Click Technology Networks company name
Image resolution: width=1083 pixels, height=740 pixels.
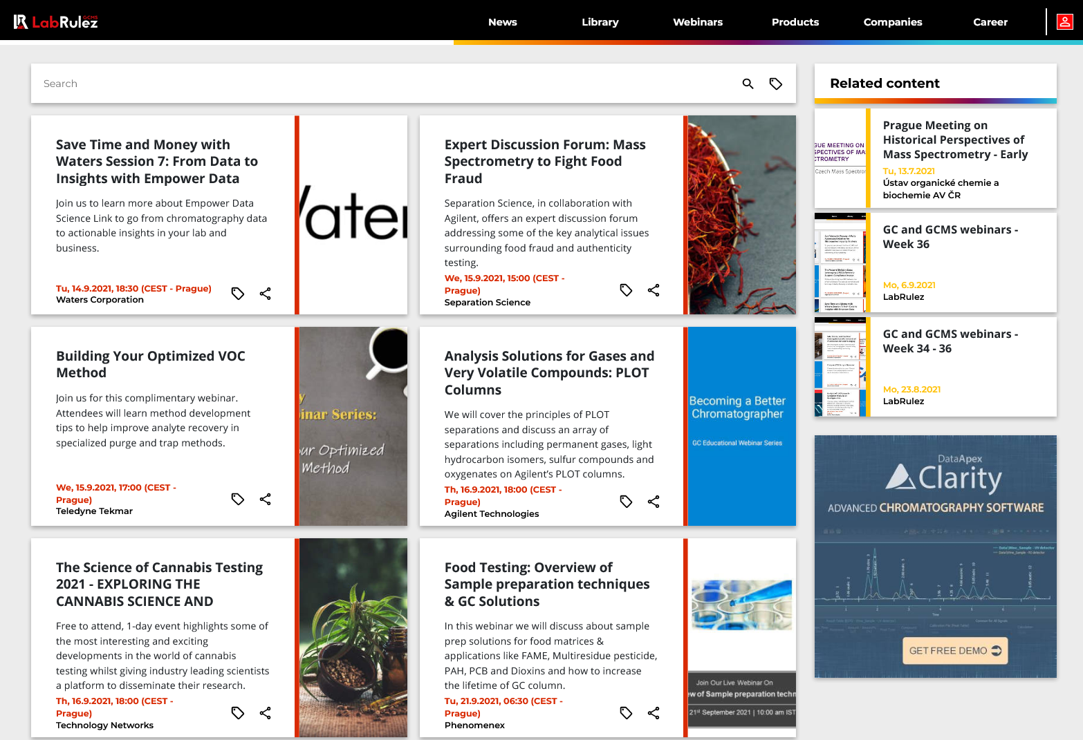(104, 725)
